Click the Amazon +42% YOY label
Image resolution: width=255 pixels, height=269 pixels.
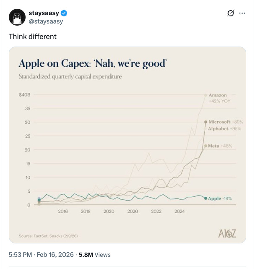coord(219,98)
